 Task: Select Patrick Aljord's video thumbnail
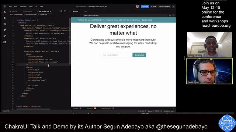[209, 71]
